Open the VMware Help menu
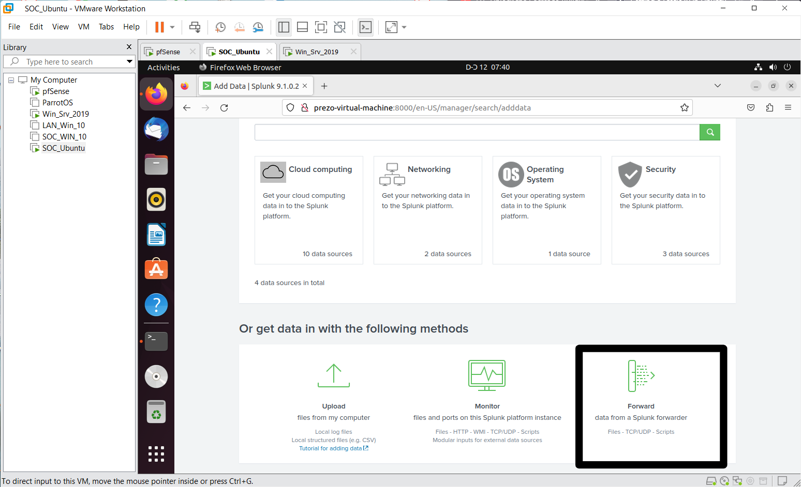The image size is (801, 487). [131, 27]
